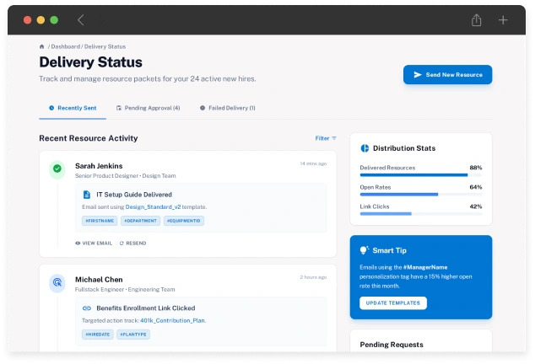The image size is (535, 364).
Task: Click the browser back arrow
Action: point(81,19)
